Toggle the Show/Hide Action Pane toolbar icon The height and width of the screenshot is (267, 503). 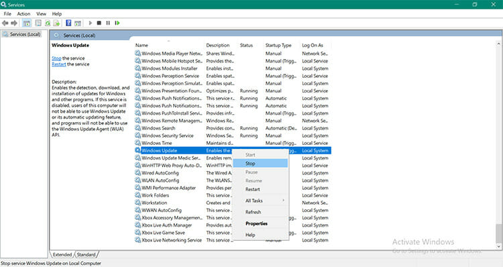tap(78, 23)
